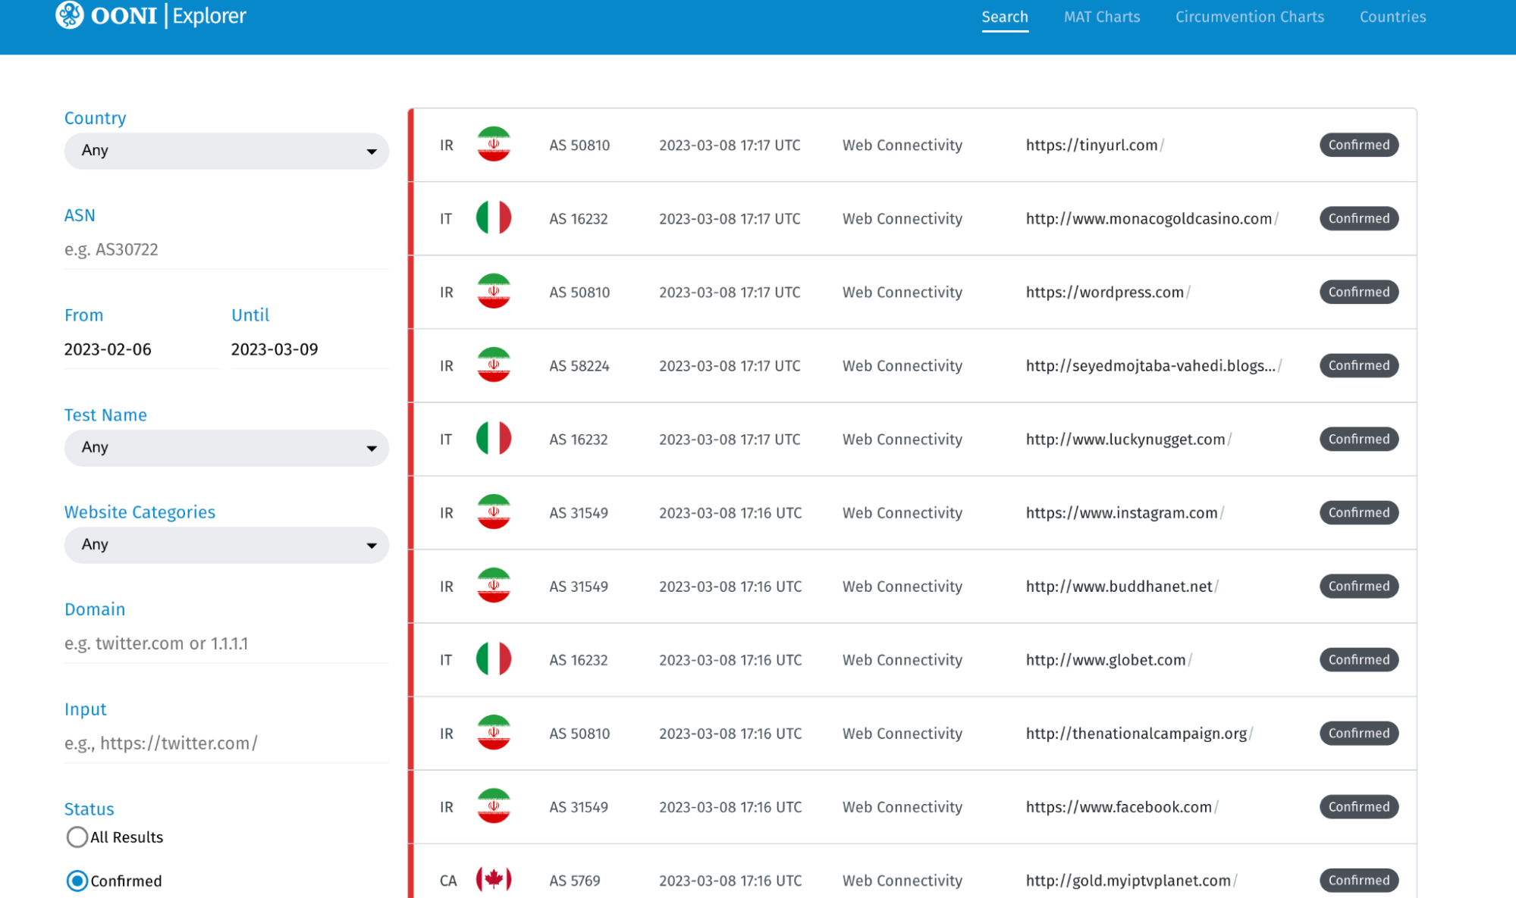Click Canada flag in myiptvplanet row
Screen dimensions: 1516x898
(493, 880)
